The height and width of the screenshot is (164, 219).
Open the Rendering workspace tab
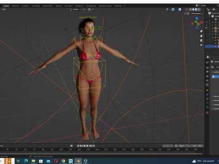click(x=79, y=6)
